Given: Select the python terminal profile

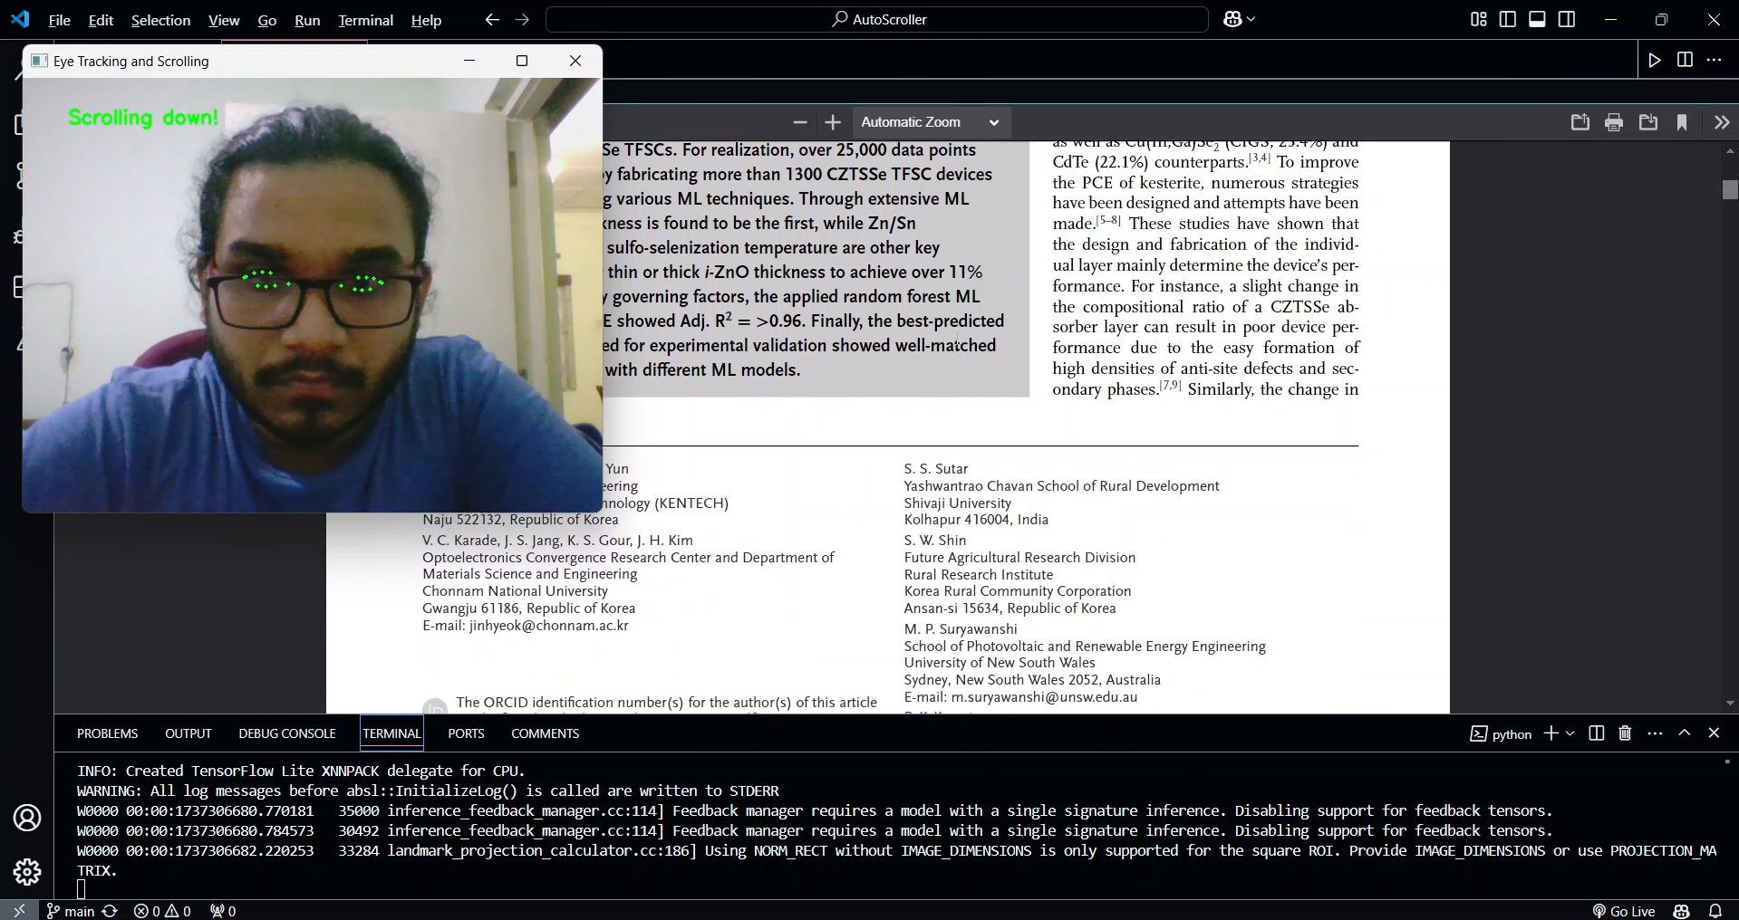Looking at the screenshot, I should tap(1501, 733).
